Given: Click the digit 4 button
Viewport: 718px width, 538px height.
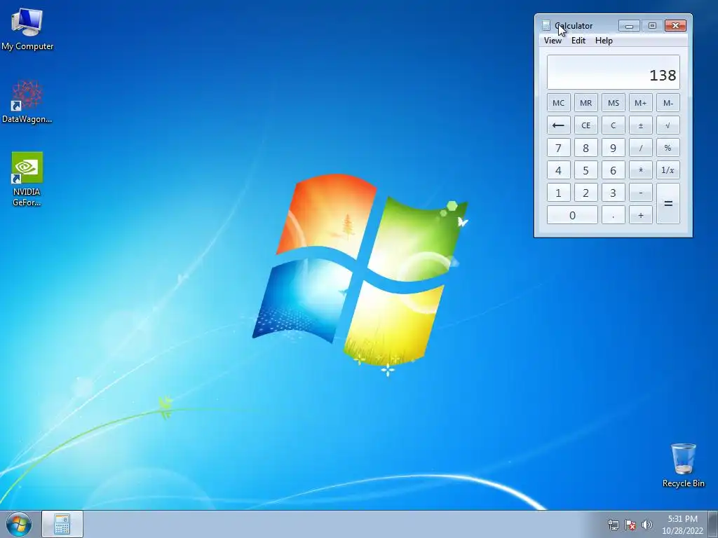Looking at the screenshot, I should [558, 170].
